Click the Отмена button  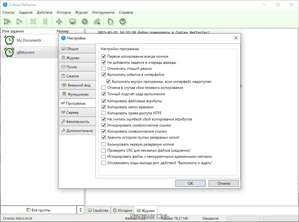223,183
